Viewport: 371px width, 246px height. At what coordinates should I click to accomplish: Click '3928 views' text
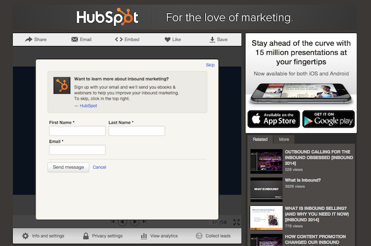pos(295,186)
